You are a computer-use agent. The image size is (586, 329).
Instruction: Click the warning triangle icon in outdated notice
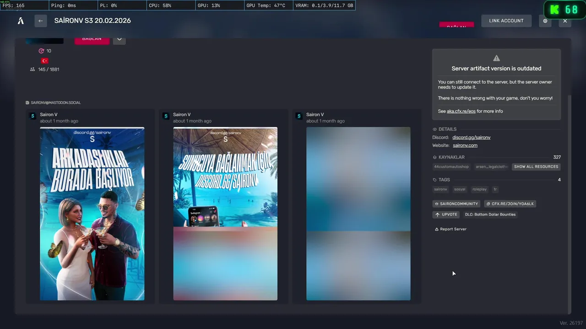point(496,58)
